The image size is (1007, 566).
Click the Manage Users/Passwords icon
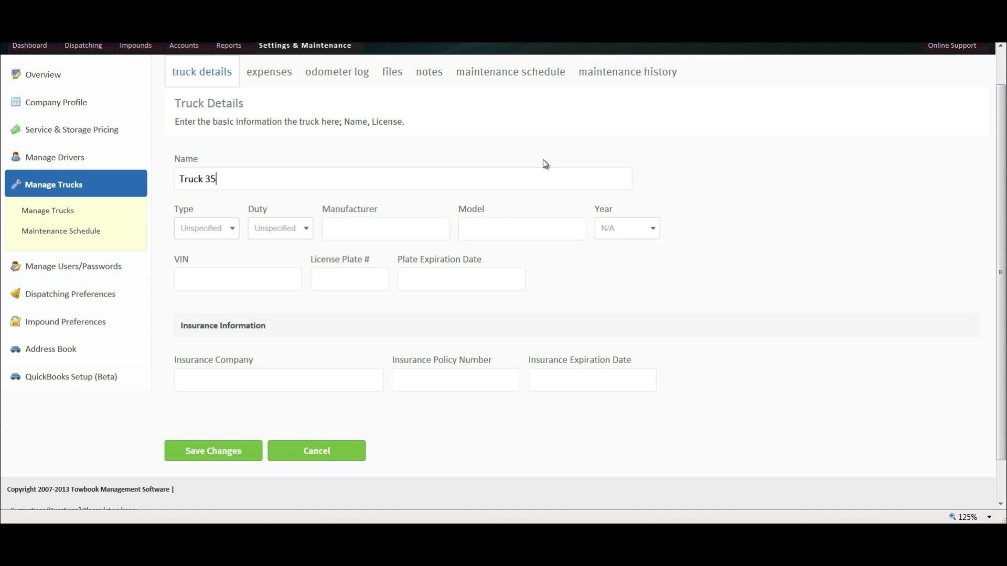(x=16, y=266)
